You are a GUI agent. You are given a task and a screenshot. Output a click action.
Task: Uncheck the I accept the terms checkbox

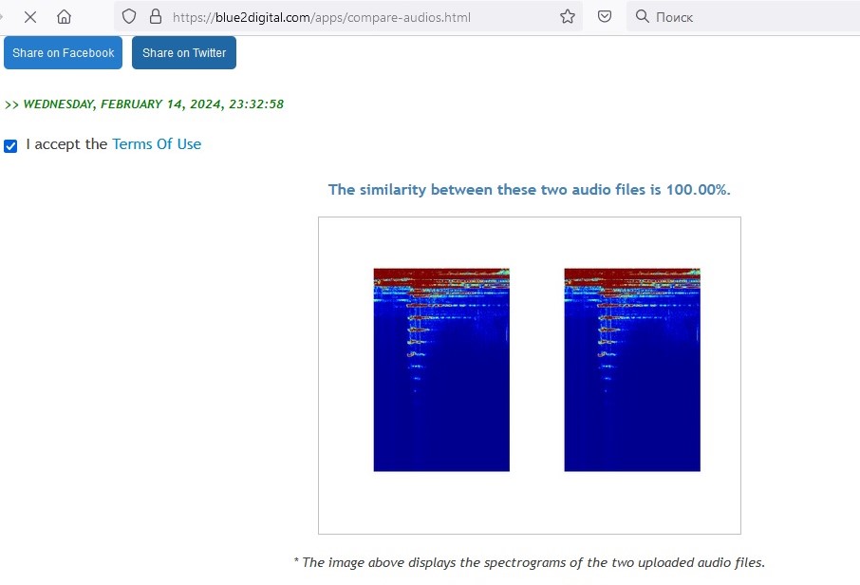click(10, 145)
